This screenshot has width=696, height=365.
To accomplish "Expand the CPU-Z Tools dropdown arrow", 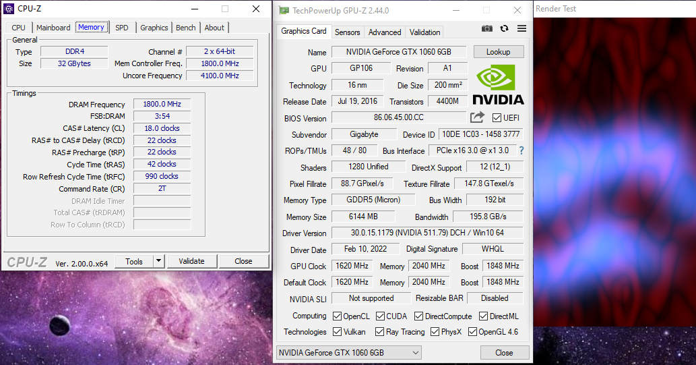I will (158, 261).
